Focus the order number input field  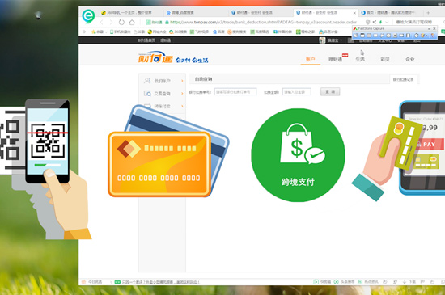point(235,92)
